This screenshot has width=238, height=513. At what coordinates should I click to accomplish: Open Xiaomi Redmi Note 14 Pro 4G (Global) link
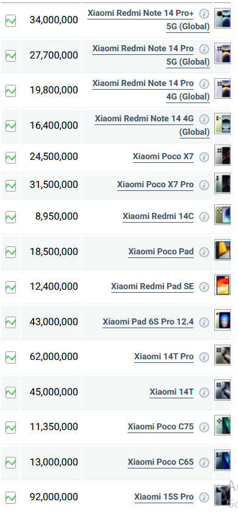151,90
